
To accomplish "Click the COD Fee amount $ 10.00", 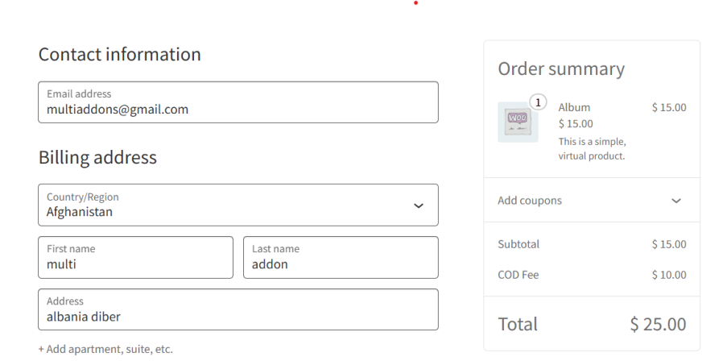I will click(x=669, y=275).
